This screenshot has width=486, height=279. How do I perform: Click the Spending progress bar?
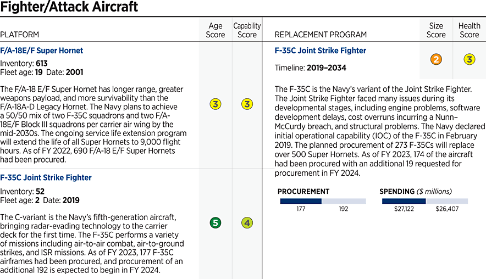(424, 202)
